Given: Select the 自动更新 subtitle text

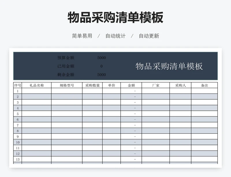Looking at the screenshot, I should 149,36.
